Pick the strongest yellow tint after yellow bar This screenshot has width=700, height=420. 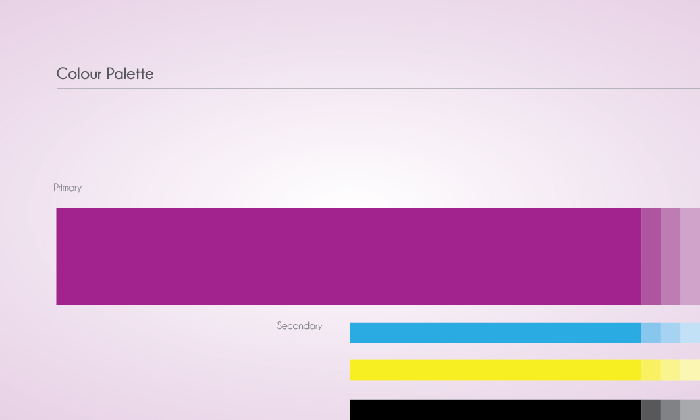(651, 370)
